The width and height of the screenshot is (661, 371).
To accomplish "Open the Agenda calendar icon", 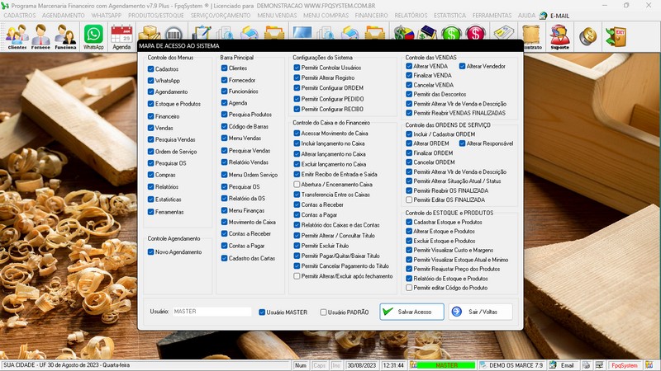I will pyautogui.click(x=121, y=36).
